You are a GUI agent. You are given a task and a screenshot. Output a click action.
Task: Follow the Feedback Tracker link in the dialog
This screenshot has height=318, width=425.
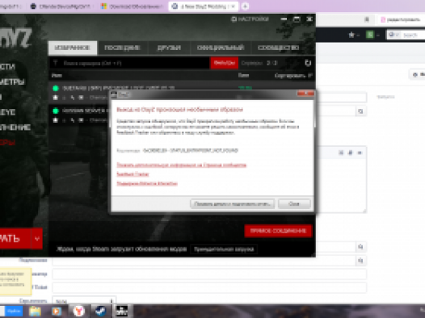point(133,174)
